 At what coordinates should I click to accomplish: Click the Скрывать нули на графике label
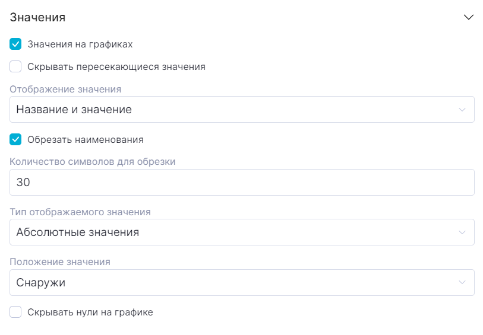90,312
